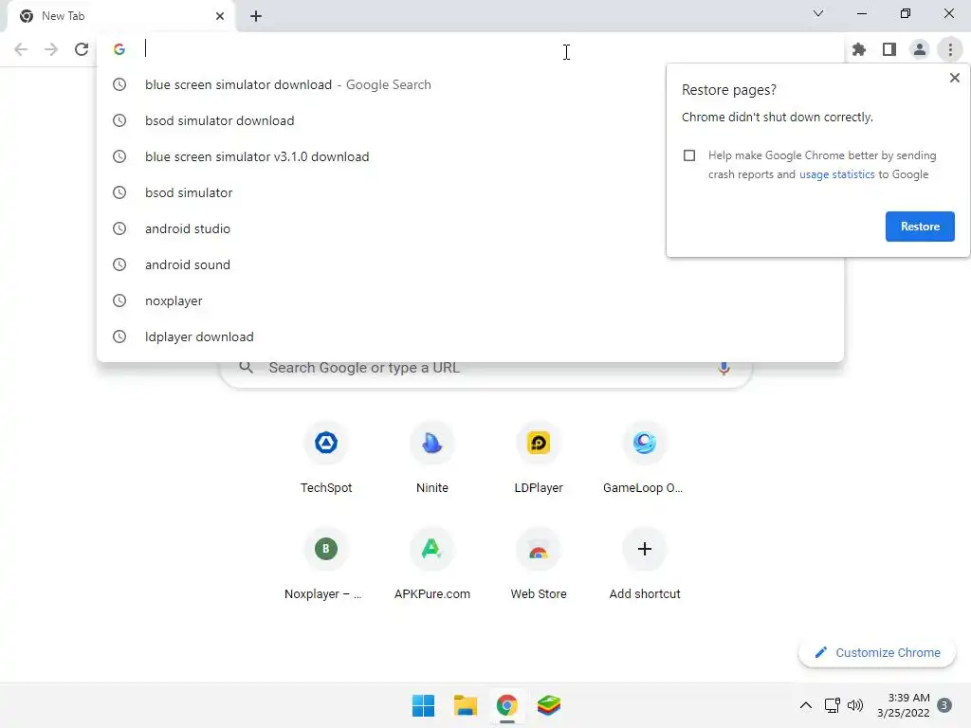Open the Ninite shortcut
971x728 pixels.
pos(432,458)
